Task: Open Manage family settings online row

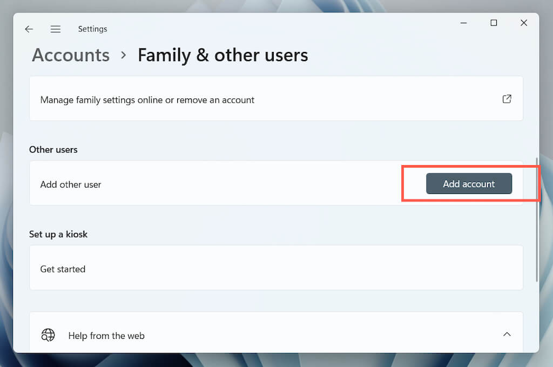Action: [x=147, y=100]
